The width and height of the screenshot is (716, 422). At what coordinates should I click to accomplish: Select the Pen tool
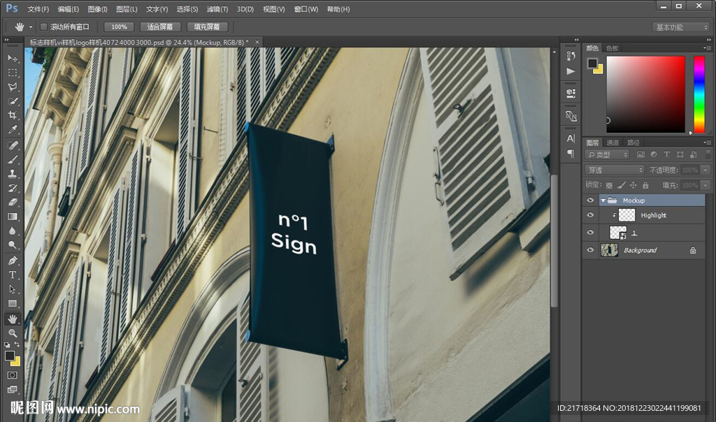pos(13,260)
